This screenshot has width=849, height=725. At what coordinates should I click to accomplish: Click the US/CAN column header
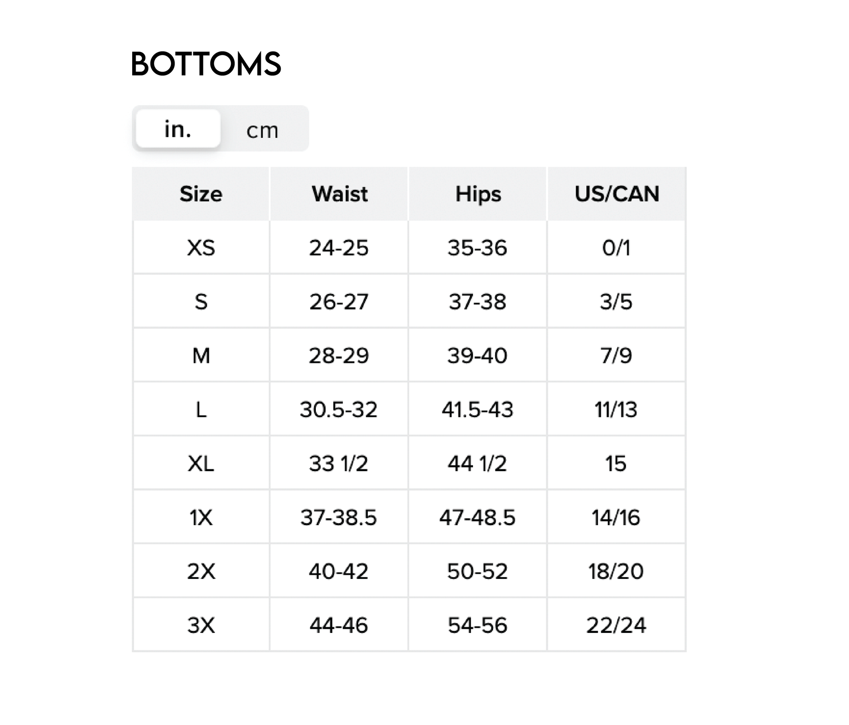click(616, 194)
